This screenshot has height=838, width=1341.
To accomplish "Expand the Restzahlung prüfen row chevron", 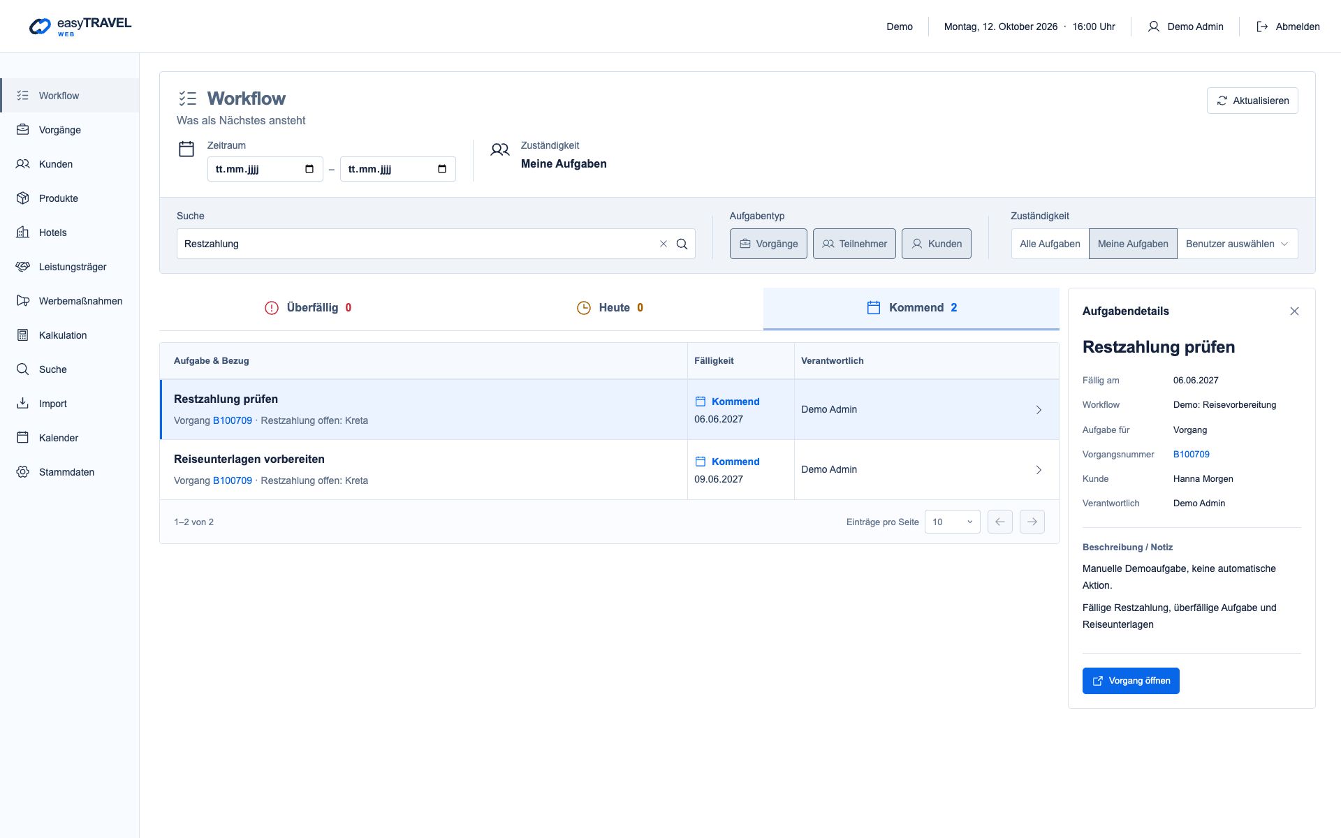I will pyautogui.click(x=1039, y=410).
